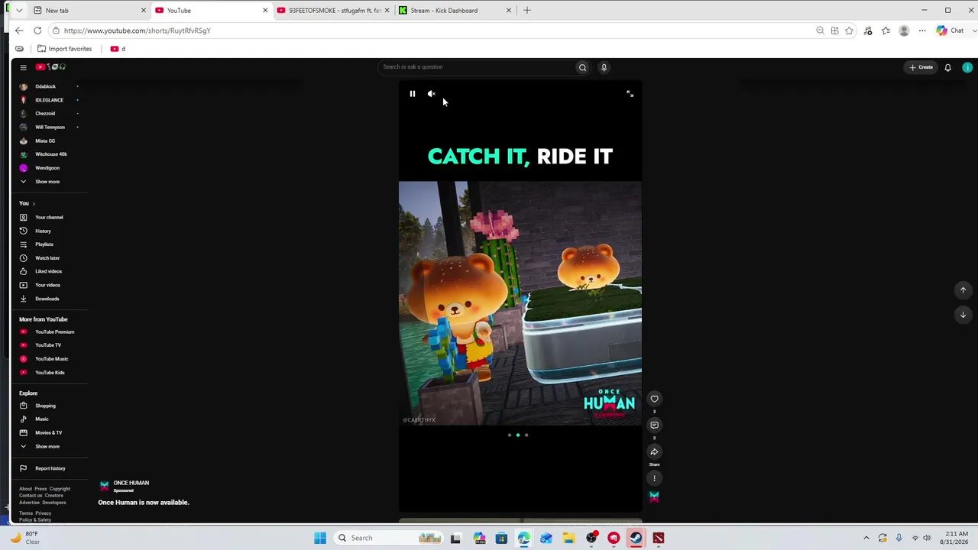Expand subscriptions with Show more
The height and width of the screenshot is (550, 978).
(x=46, y=182)
